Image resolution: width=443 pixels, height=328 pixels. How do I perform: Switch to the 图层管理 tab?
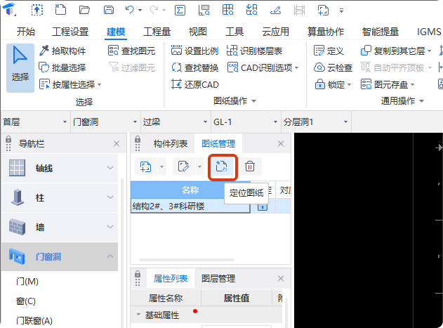point(218,279)
